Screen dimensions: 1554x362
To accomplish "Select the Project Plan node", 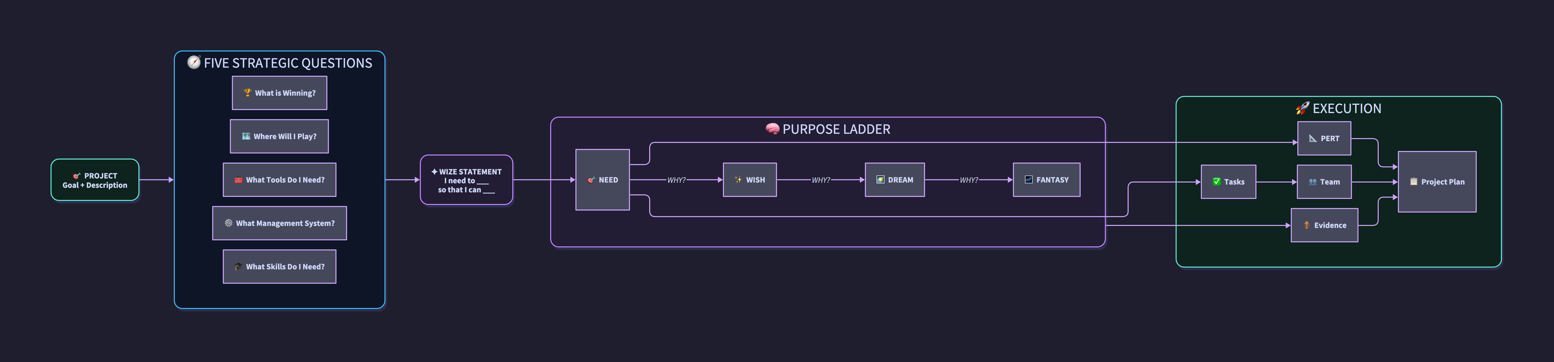I will click(x=1437, y=182).
